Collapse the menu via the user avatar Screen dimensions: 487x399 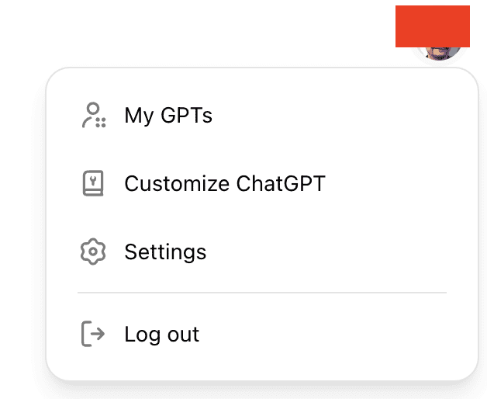(x=439, y=54)
